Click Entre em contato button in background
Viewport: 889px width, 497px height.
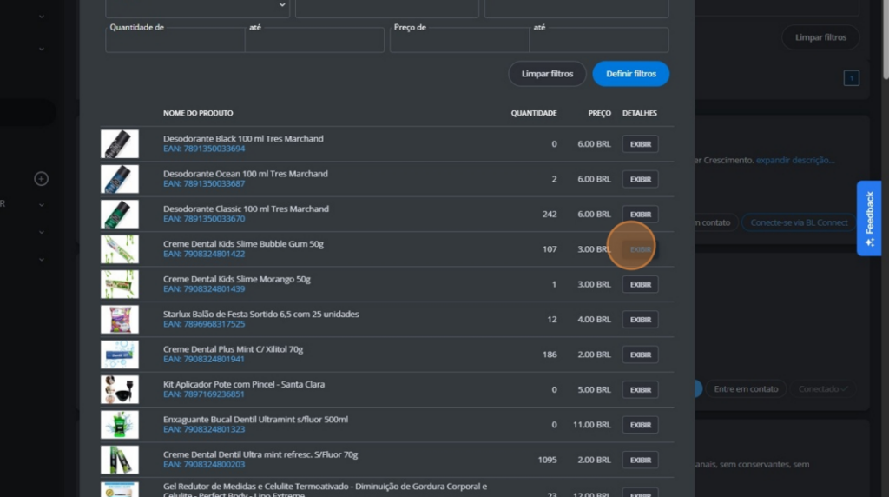(x=746, y=389)
